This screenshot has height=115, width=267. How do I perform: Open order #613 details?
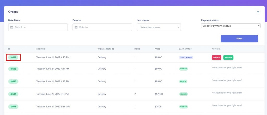[x=13, y=107]
